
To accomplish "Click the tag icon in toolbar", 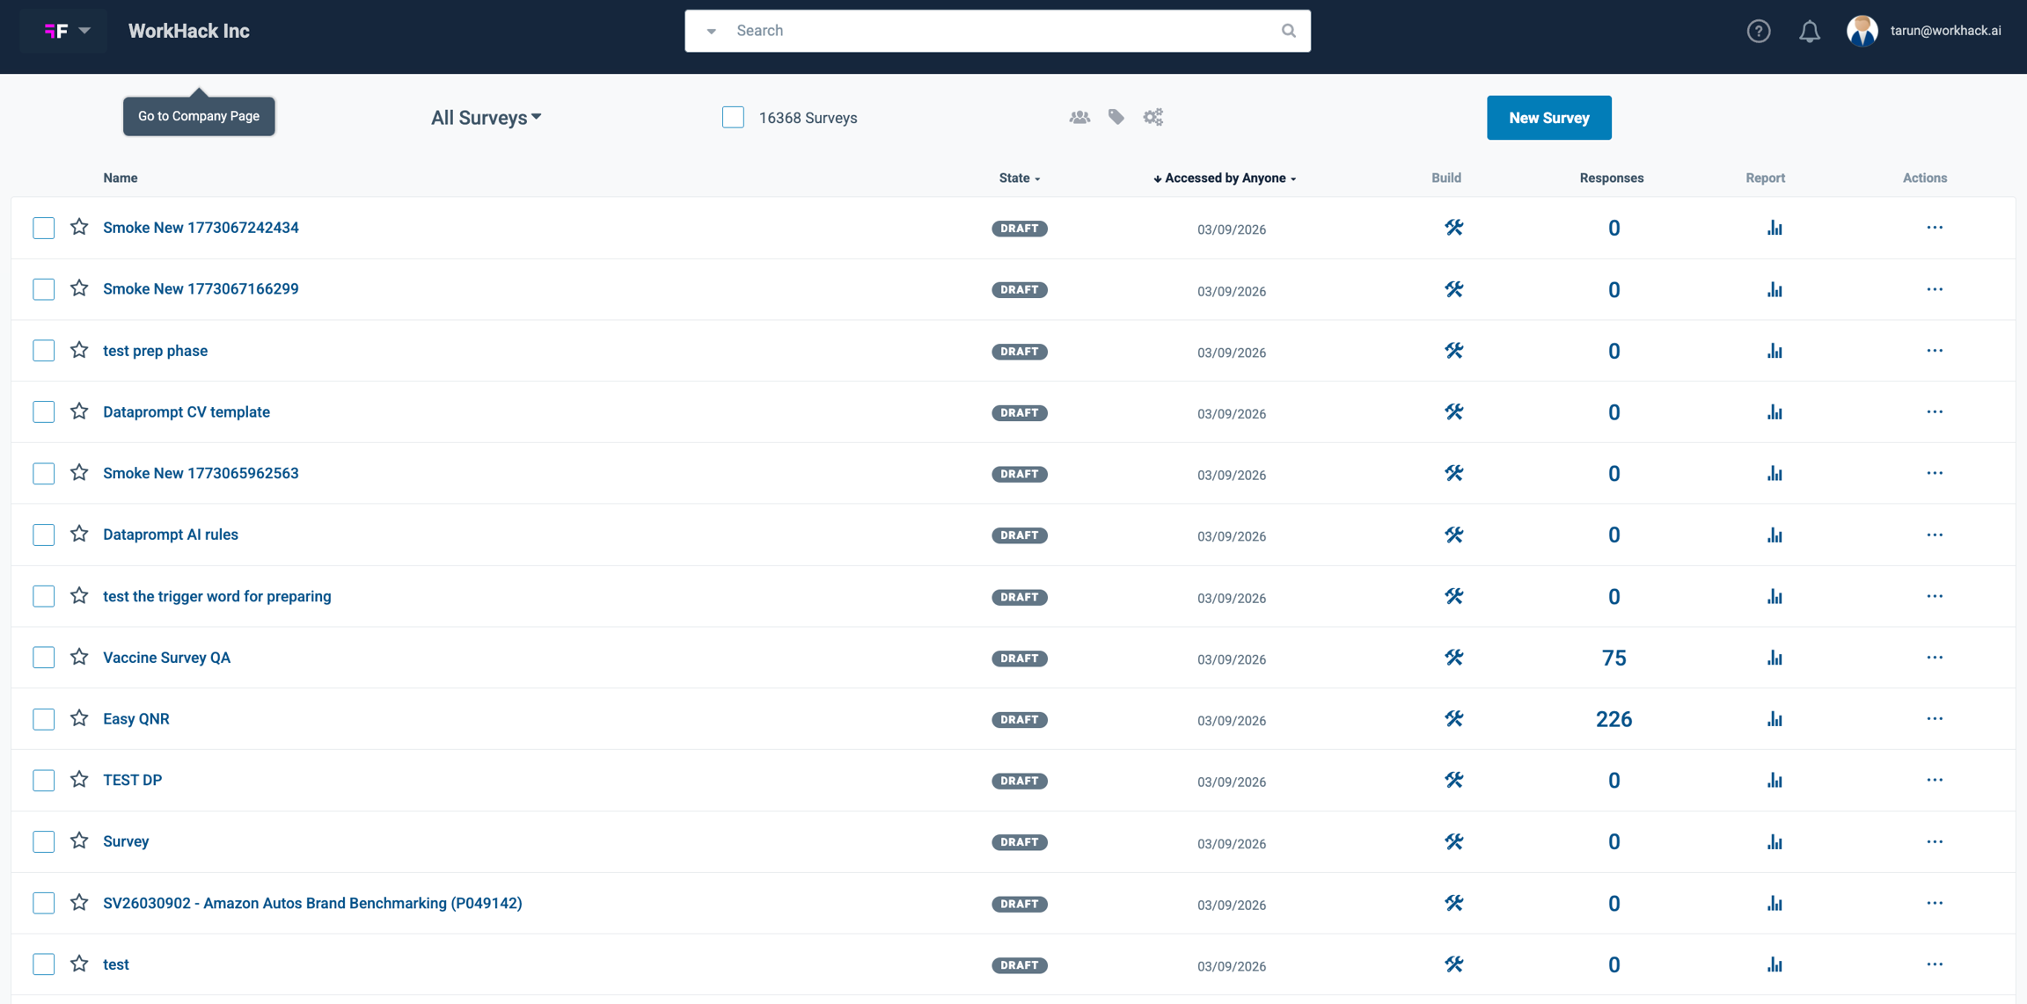I will click(1116, 117).
